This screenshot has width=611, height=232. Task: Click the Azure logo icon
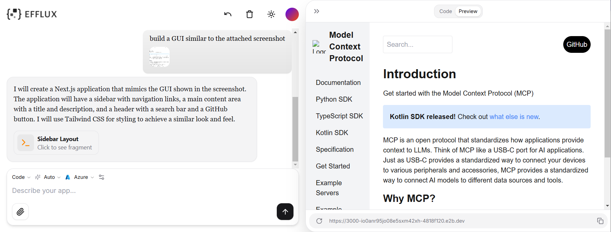pos(68,177)
